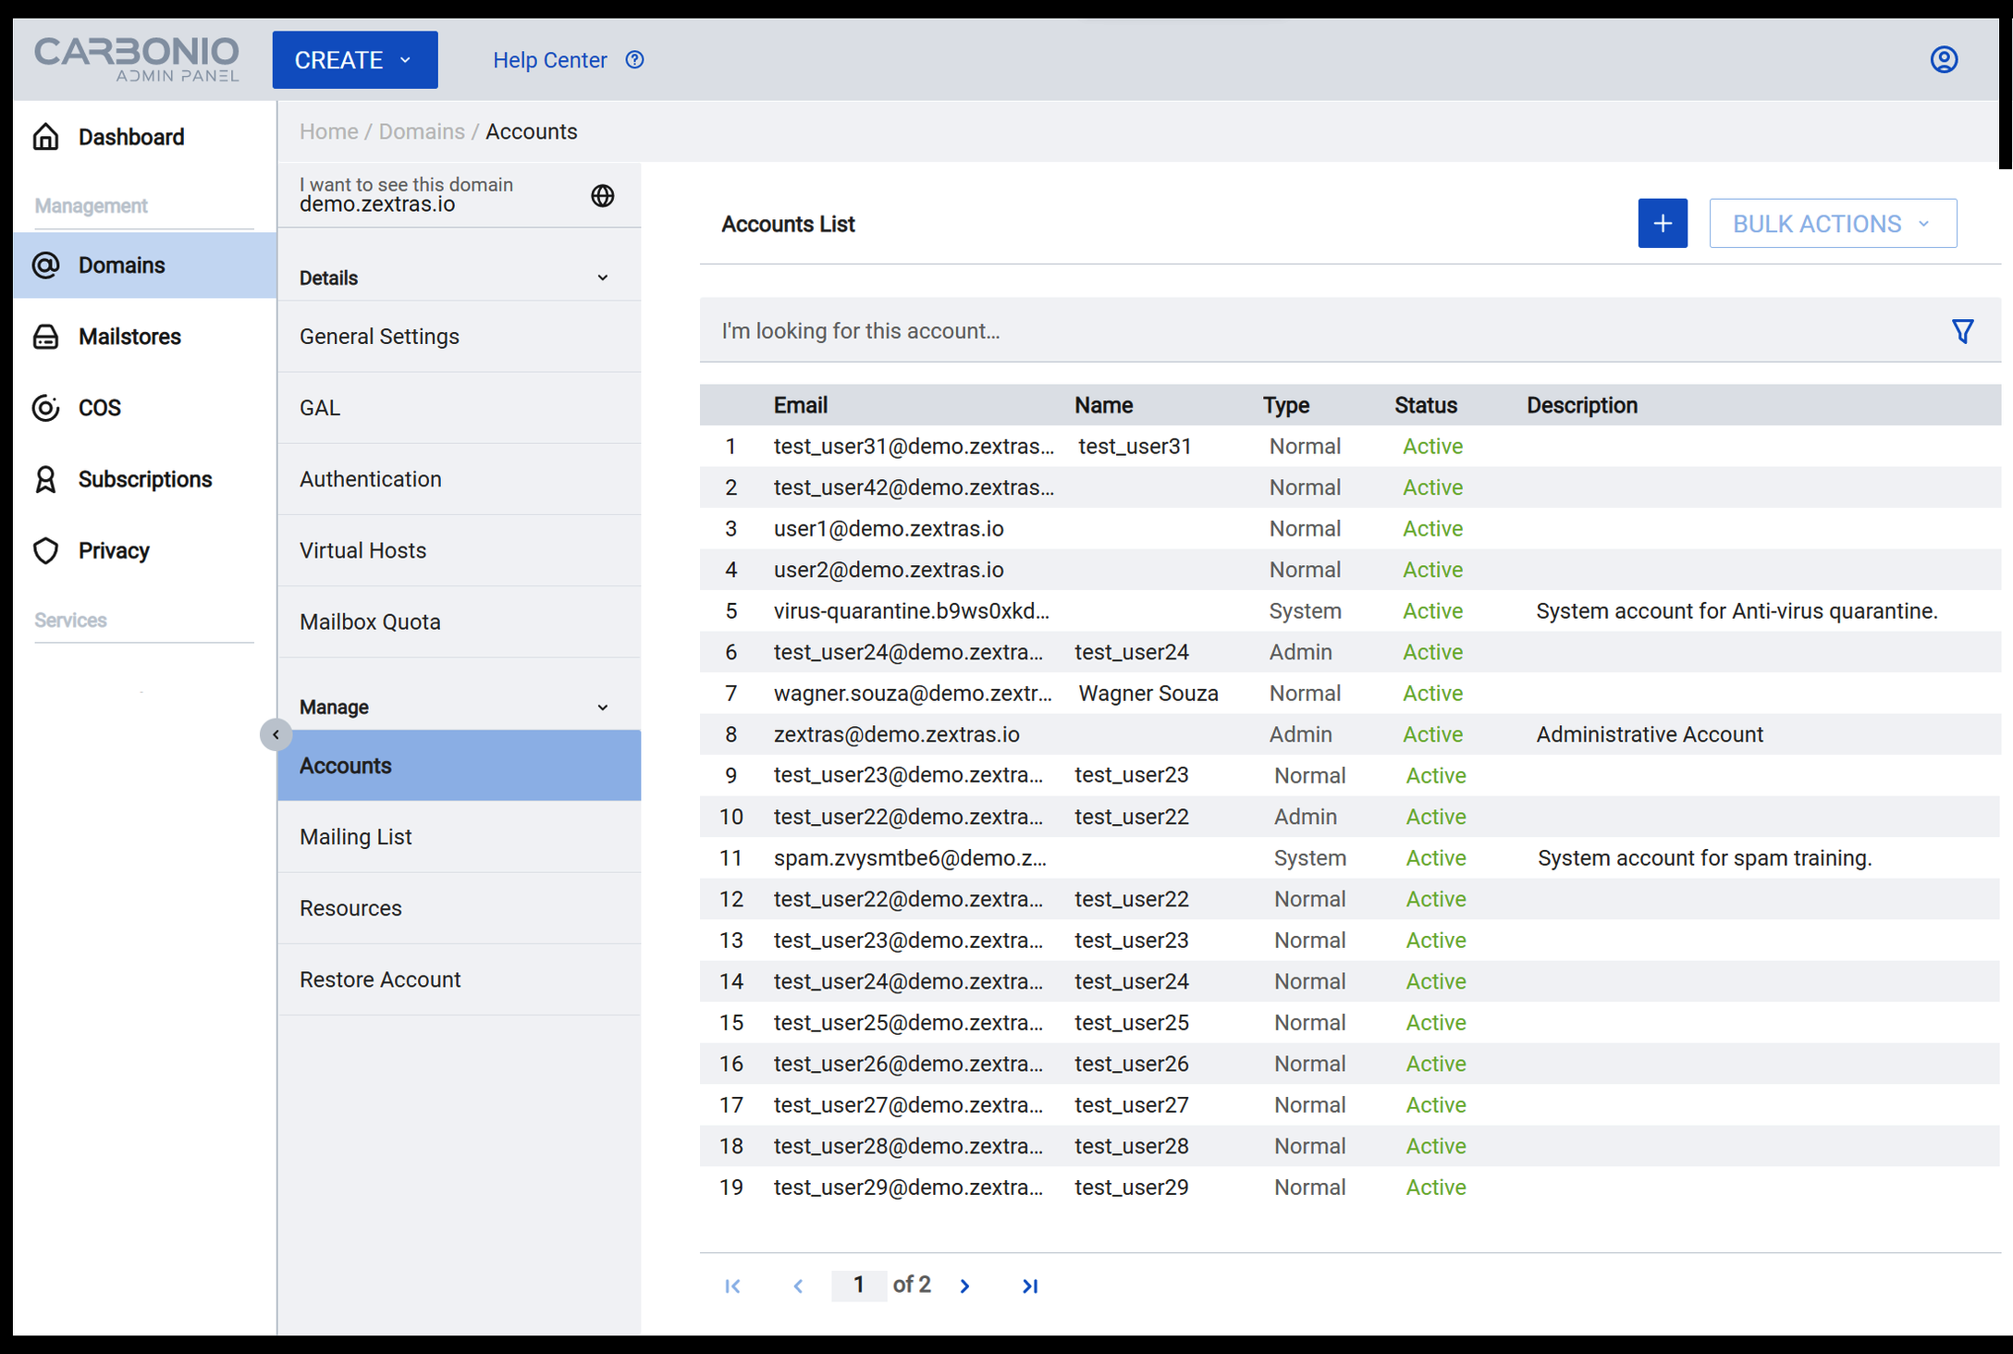The width and height of the screenshot is (2013, 1354).
Task: Collapse the Details section
Action: pyautogui.click(x=602, y=278)
